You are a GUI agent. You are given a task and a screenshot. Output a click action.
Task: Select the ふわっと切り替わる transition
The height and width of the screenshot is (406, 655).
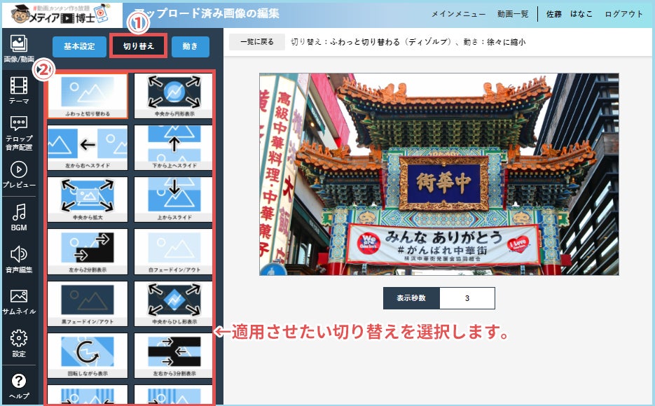point(86,96)
